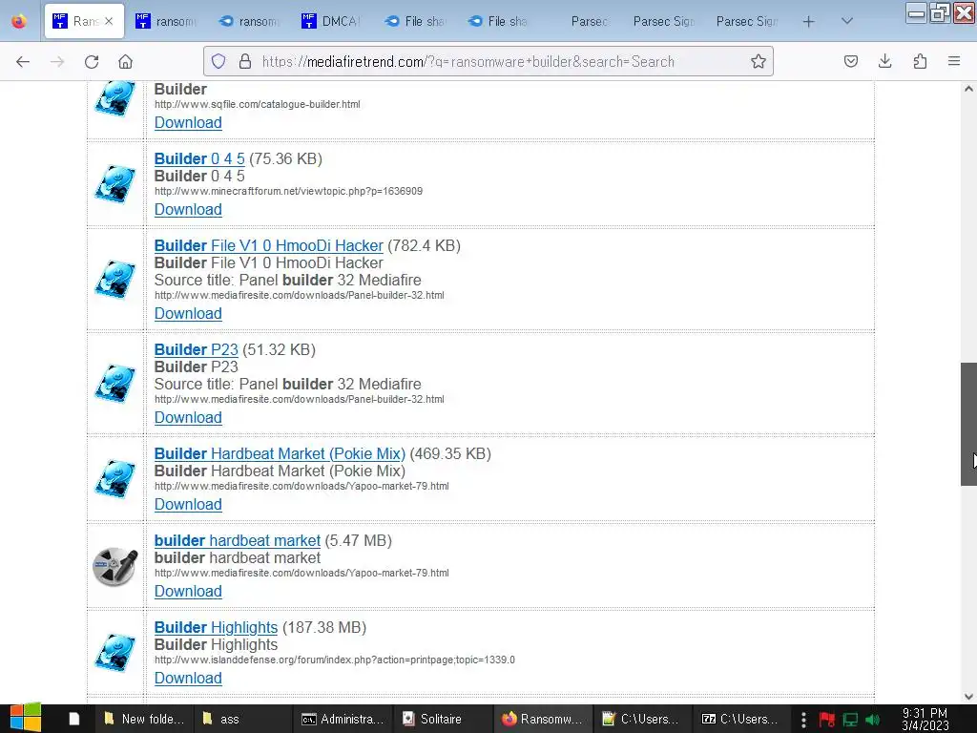Switch to the 7-Zip C:\Users taskbar window
The image size is (977, 733).
[x=740, y=719]
